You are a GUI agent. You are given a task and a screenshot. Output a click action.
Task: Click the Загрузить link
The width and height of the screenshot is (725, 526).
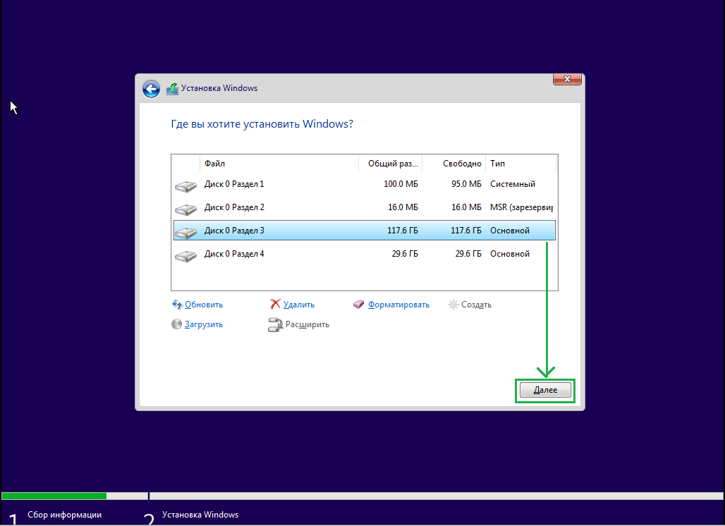tap(203, 324)
